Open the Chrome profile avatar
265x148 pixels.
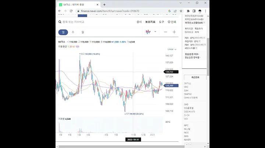[x=200, y=11]
